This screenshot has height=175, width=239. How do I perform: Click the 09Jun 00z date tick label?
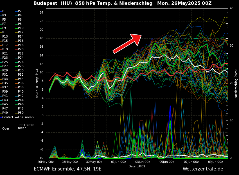tap(215, 162)
